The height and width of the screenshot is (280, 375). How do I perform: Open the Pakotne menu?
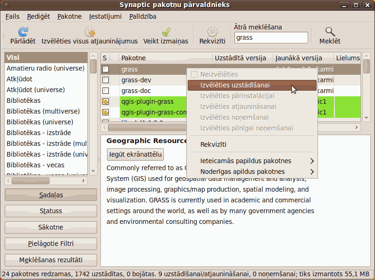pos(70,16)
